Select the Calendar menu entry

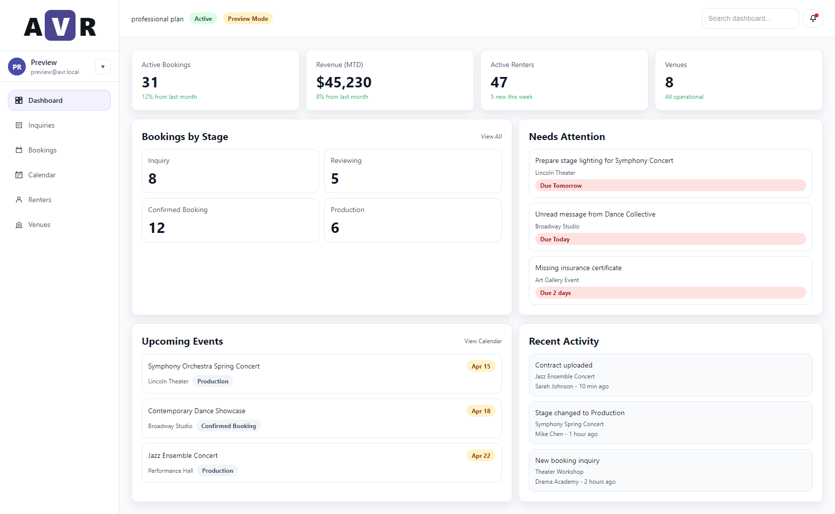tap(42, 174)
